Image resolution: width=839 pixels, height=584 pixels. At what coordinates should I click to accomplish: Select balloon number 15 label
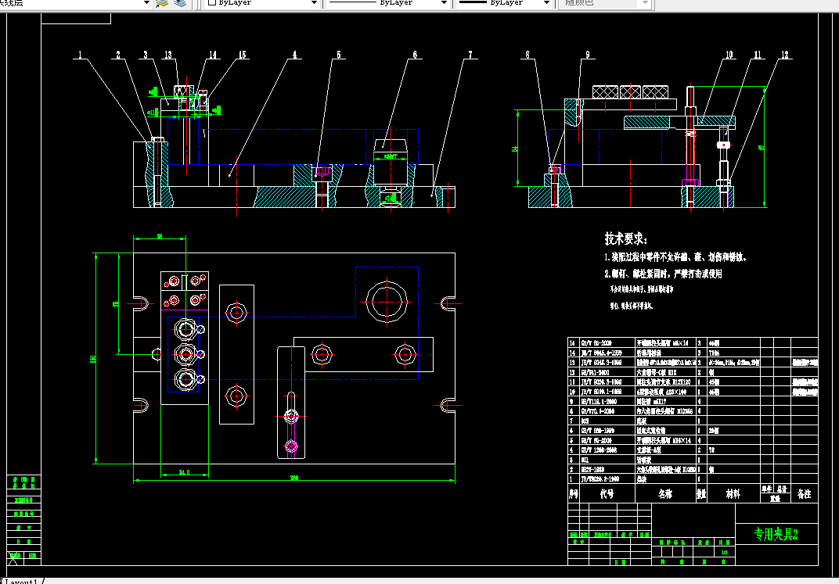[243, 55]
